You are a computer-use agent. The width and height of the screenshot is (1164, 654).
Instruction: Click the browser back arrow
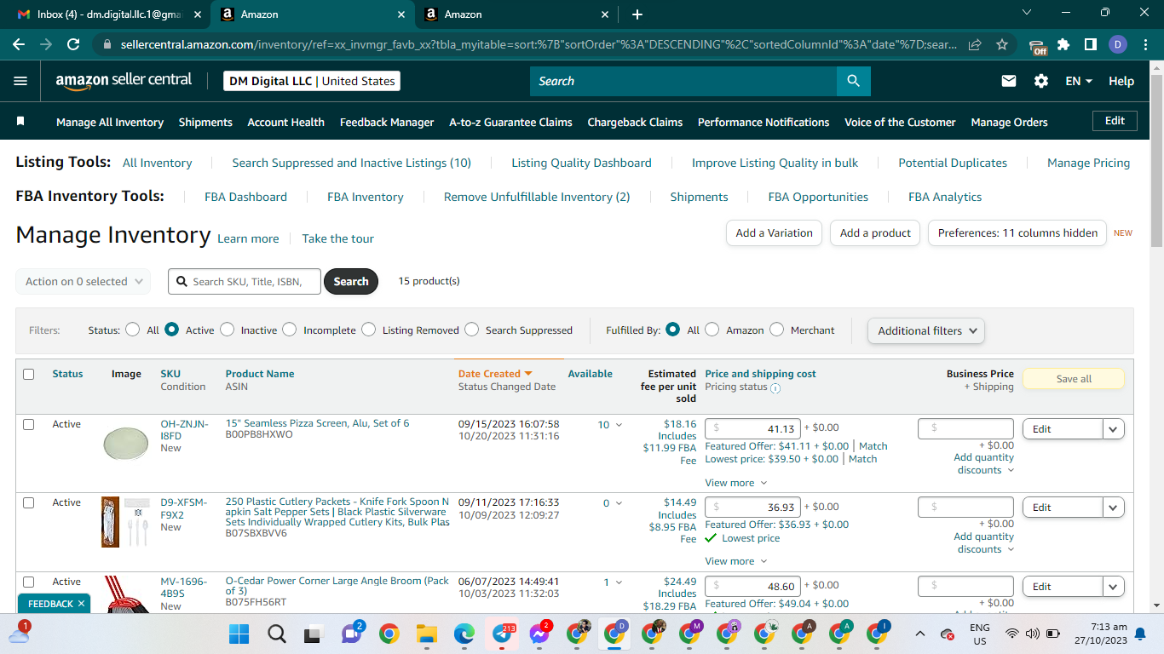(x=18, y=44)
